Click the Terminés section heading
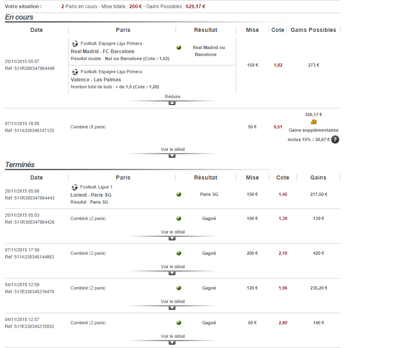Image resolution: width=417 pixels, height=348 pixels. [20, 165]
